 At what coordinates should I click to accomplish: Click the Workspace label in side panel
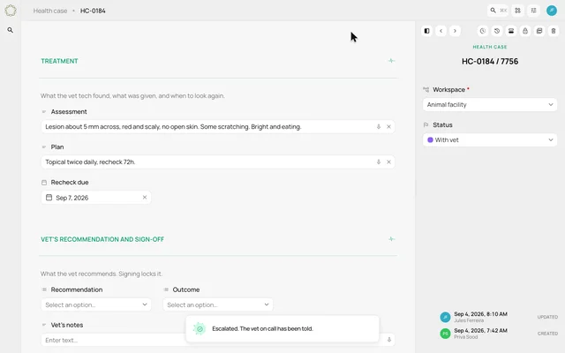pos(448,90)
